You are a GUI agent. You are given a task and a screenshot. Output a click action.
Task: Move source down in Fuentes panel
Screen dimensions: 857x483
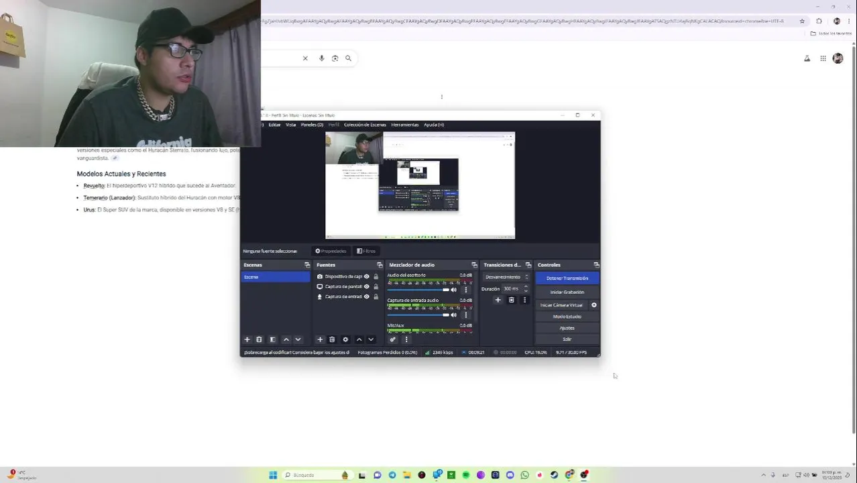[x=371, y=339]
